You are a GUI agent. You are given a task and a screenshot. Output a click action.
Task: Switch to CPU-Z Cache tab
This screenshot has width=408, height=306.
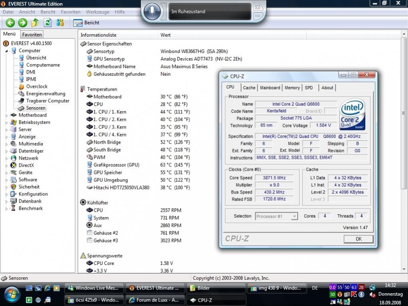(x=249, y=88)
